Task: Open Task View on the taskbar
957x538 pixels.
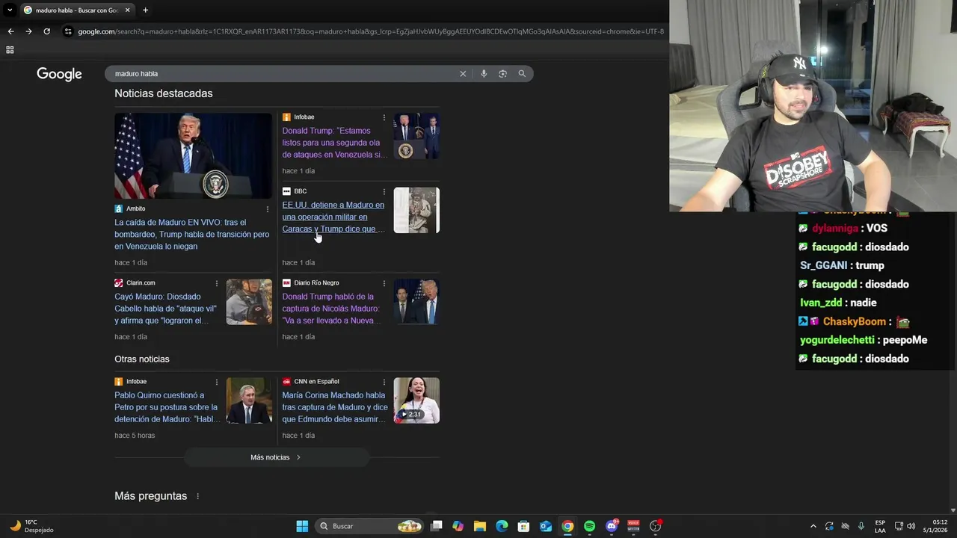Action: 437,526
